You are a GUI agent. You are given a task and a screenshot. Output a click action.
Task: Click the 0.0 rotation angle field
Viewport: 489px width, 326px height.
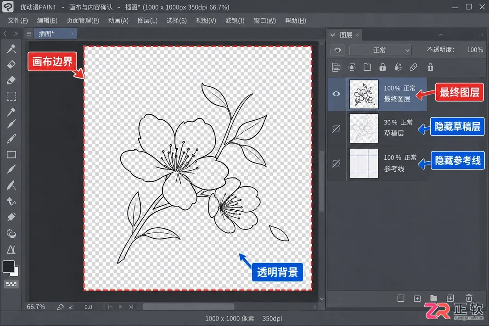tap(88, 307)
